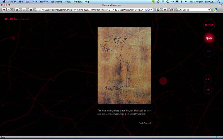Open the Window menu
This screenshot has height=139, width=223.
[78, 2]
